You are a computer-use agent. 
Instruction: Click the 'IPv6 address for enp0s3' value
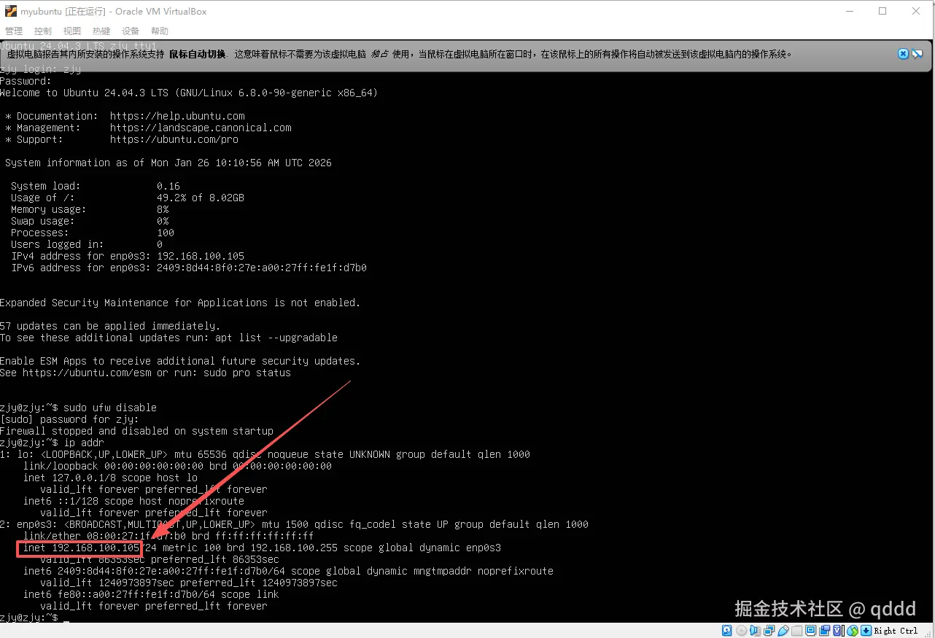tap(262, 268)
